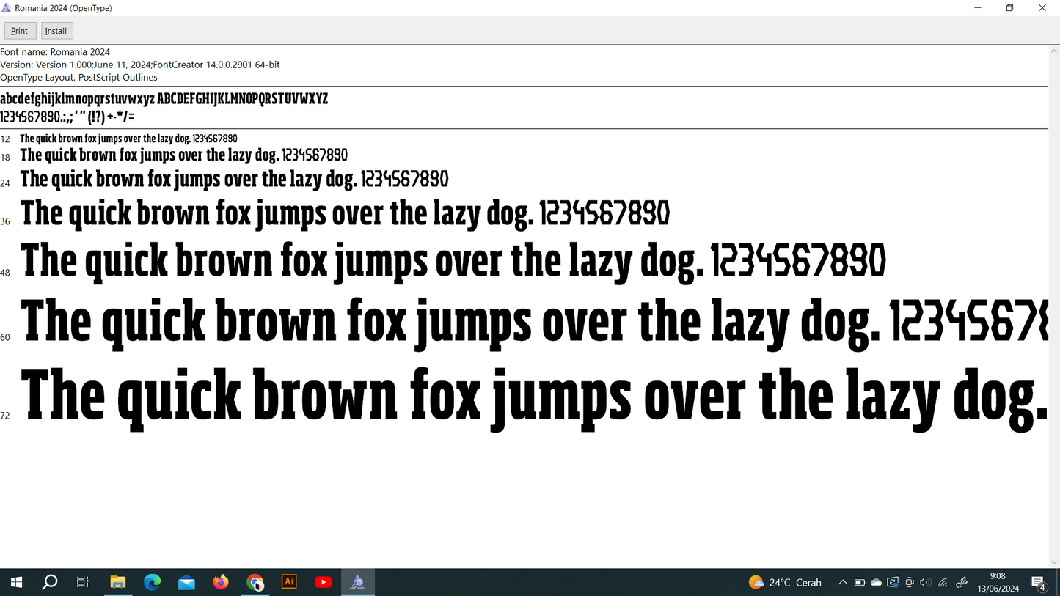Open OneDrive cloud tray icon
The height and width of the screenshot is (596, 1060).
click(876, 583)
